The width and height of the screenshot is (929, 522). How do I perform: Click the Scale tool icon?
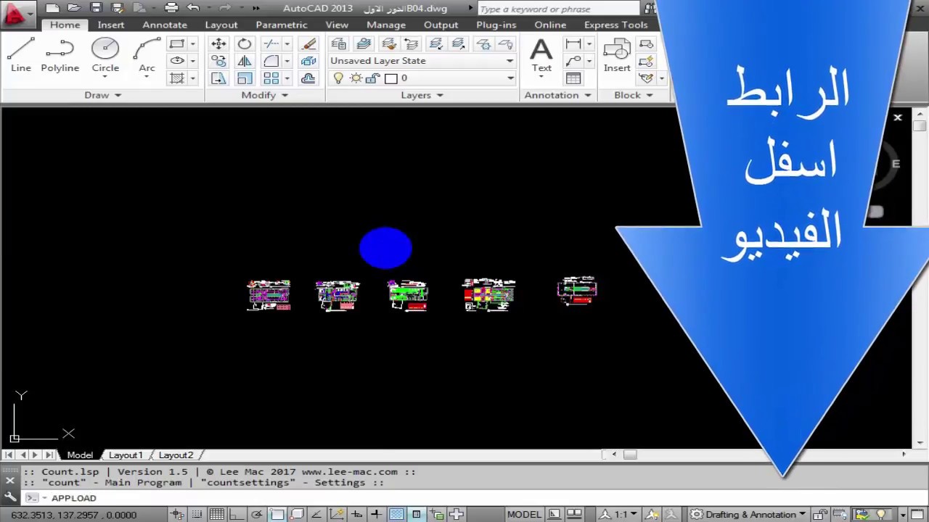[x=245, y=78]
